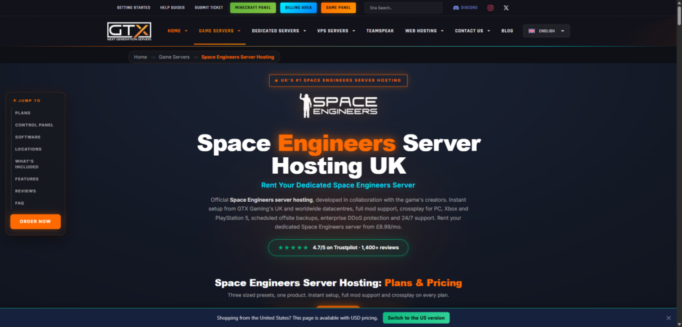
Task: Jump to What's Included section
Action: [x=27, y=164]
